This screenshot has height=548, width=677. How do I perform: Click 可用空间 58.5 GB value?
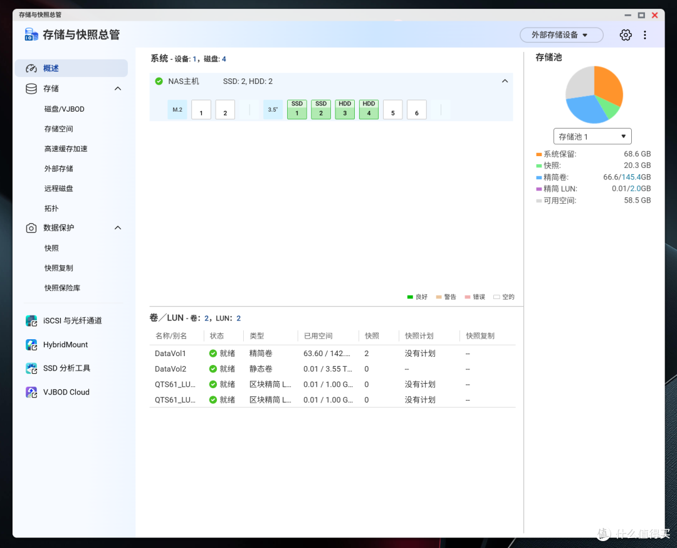[x=637, y=201]
